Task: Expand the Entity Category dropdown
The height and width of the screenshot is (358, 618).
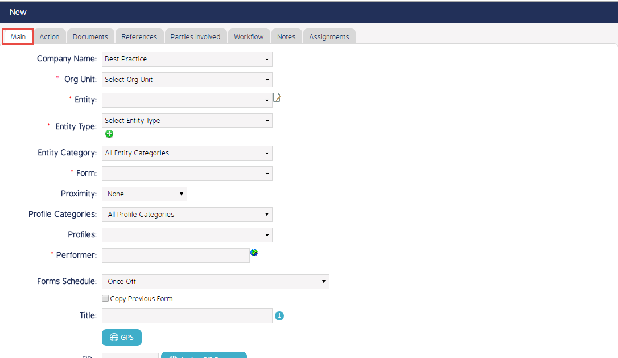Action: coord(187,153)
